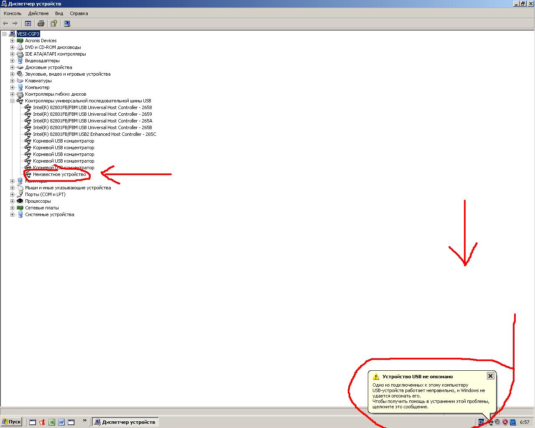Select USB Universal Host Controller - 265A
Screen dimensions: 535x428
coord(92,121)
